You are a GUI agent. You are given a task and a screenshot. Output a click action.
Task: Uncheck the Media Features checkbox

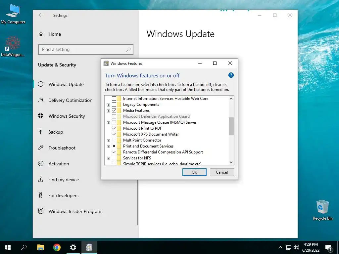pos(114,110)
